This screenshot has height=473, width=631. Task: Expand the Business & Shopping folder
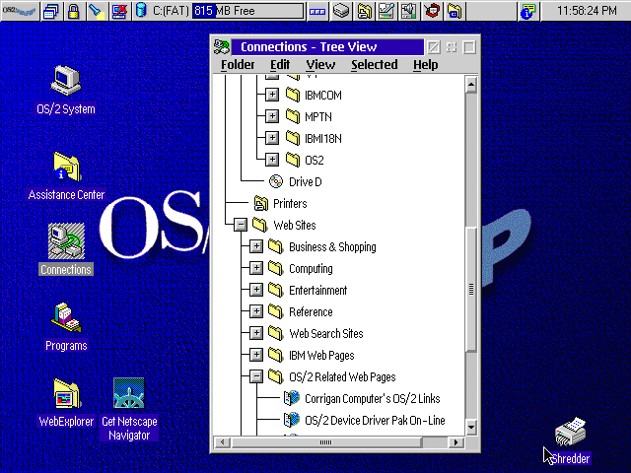coord(256,247)
